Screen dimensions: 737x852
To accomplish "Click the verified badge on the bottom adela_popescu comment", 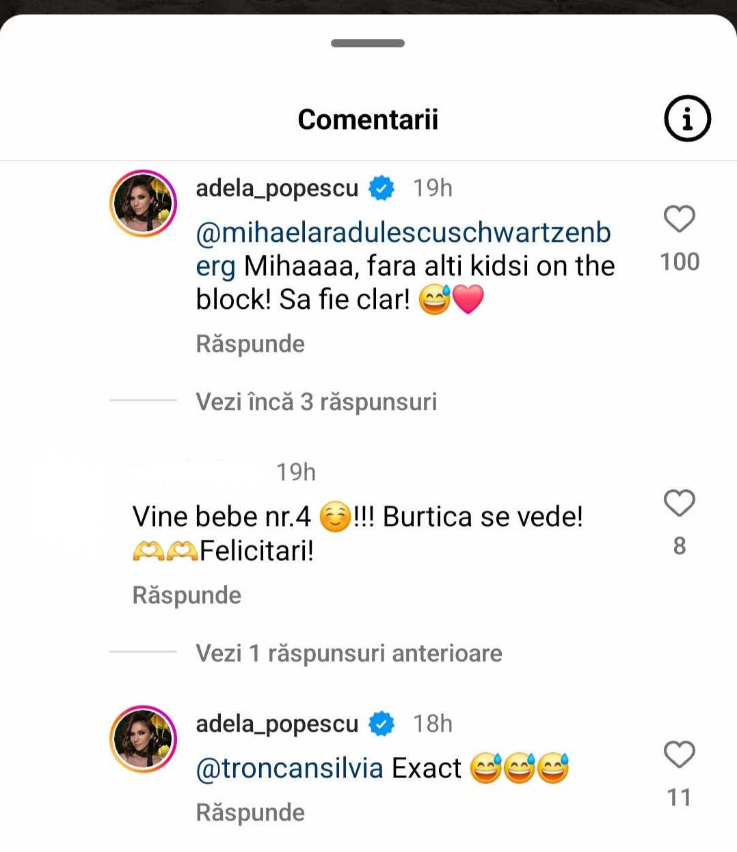I will click(383, 723).
